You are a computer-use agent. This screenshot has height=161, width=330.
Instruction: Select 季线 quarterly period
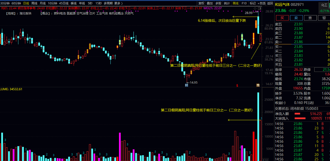pos(74,3)
